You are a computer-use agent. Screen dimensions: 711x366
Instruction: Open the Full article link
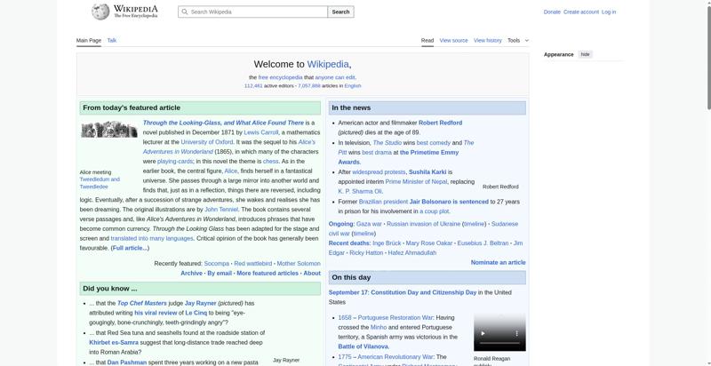click(x=130, y=248)
